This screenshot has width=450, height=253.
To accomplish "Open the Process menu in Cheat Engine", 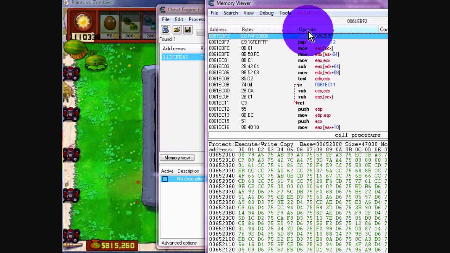I will coord(197,19).
